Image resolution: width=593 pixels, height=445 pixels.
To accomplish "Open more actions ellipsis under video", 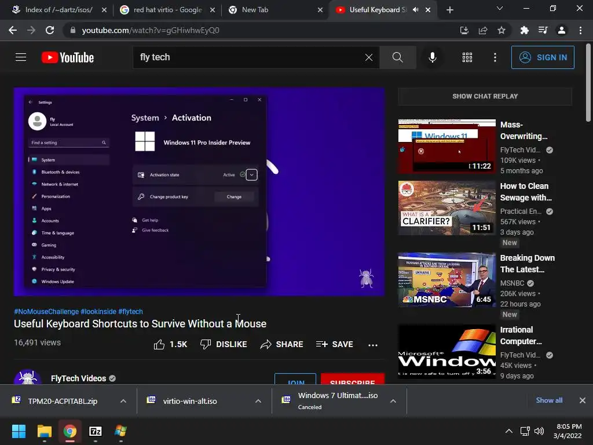I will (x=373, y=345).
